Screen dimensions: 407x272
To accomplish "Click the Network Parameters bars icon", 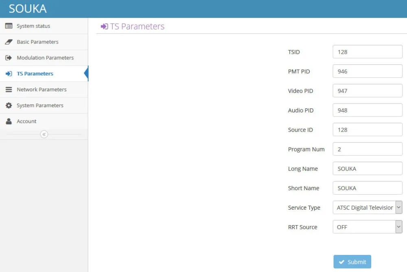I will 9,89.
